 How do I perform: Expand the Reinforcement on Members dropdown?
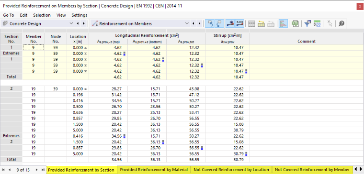187,23
